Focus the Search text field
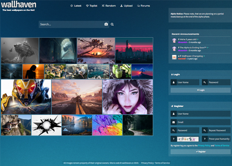 (x=71, y=24)
